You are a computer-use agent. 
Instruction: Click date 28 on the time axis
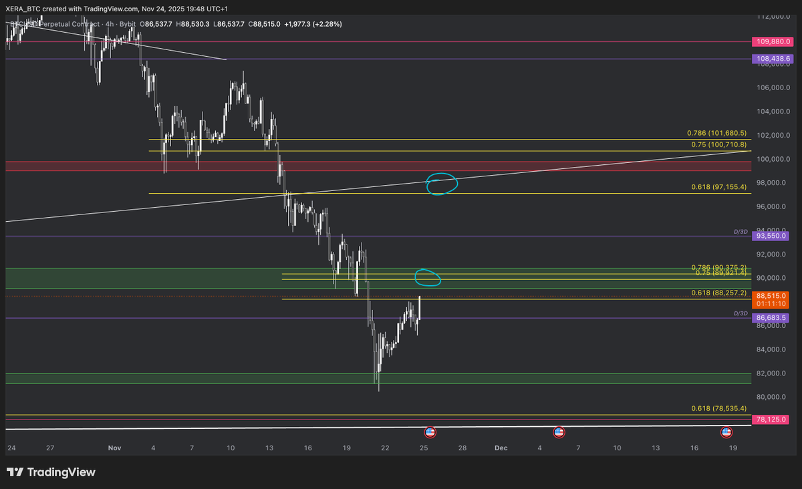click(462, 448)
